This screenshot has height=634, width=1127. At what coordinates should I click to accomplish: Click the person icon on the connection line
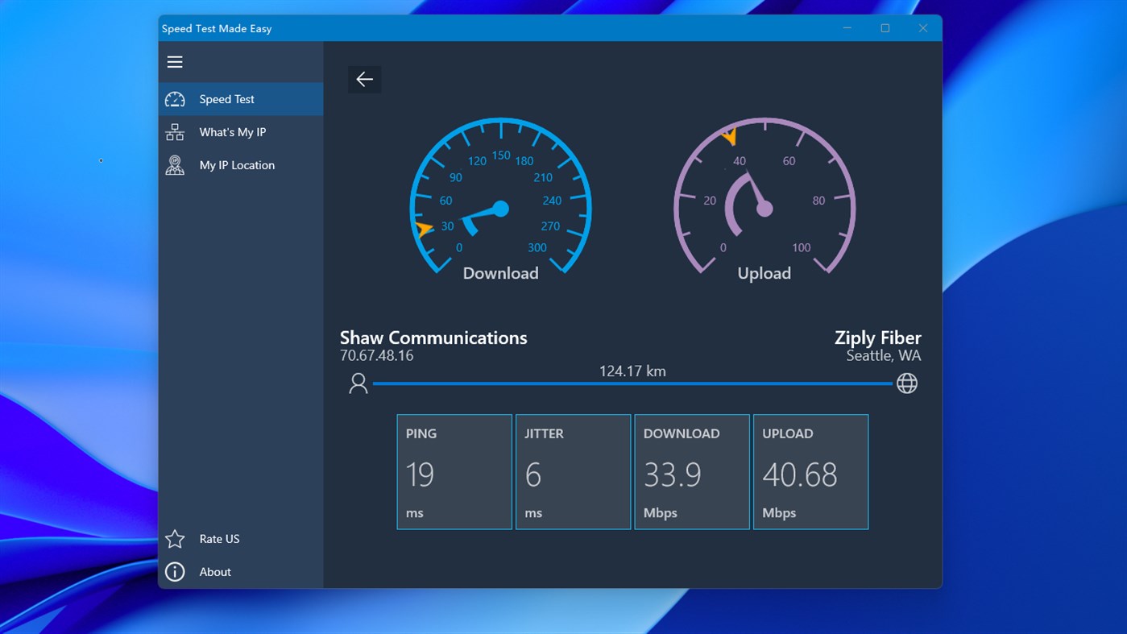(x=358, y=383)
